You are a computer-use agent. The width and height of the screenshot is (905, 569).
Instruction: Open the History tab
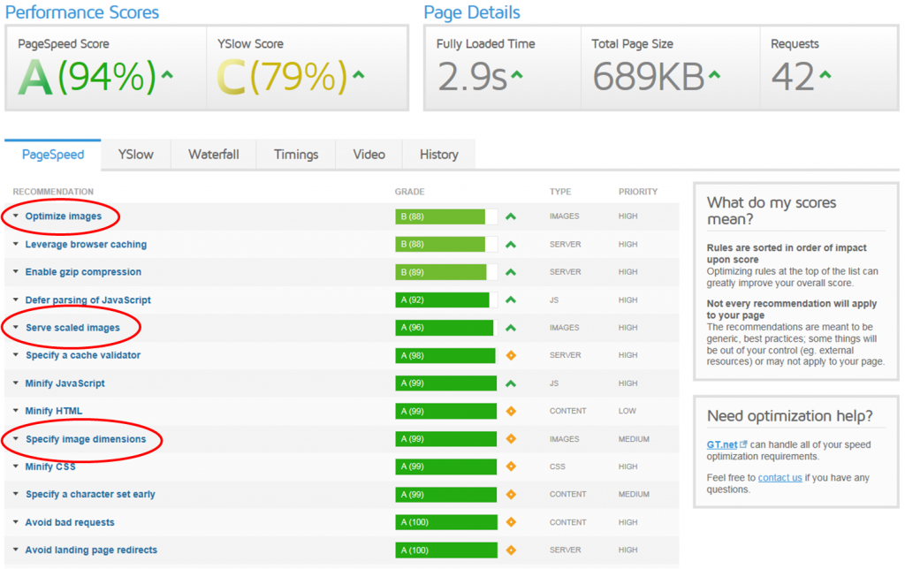[438, 155]
